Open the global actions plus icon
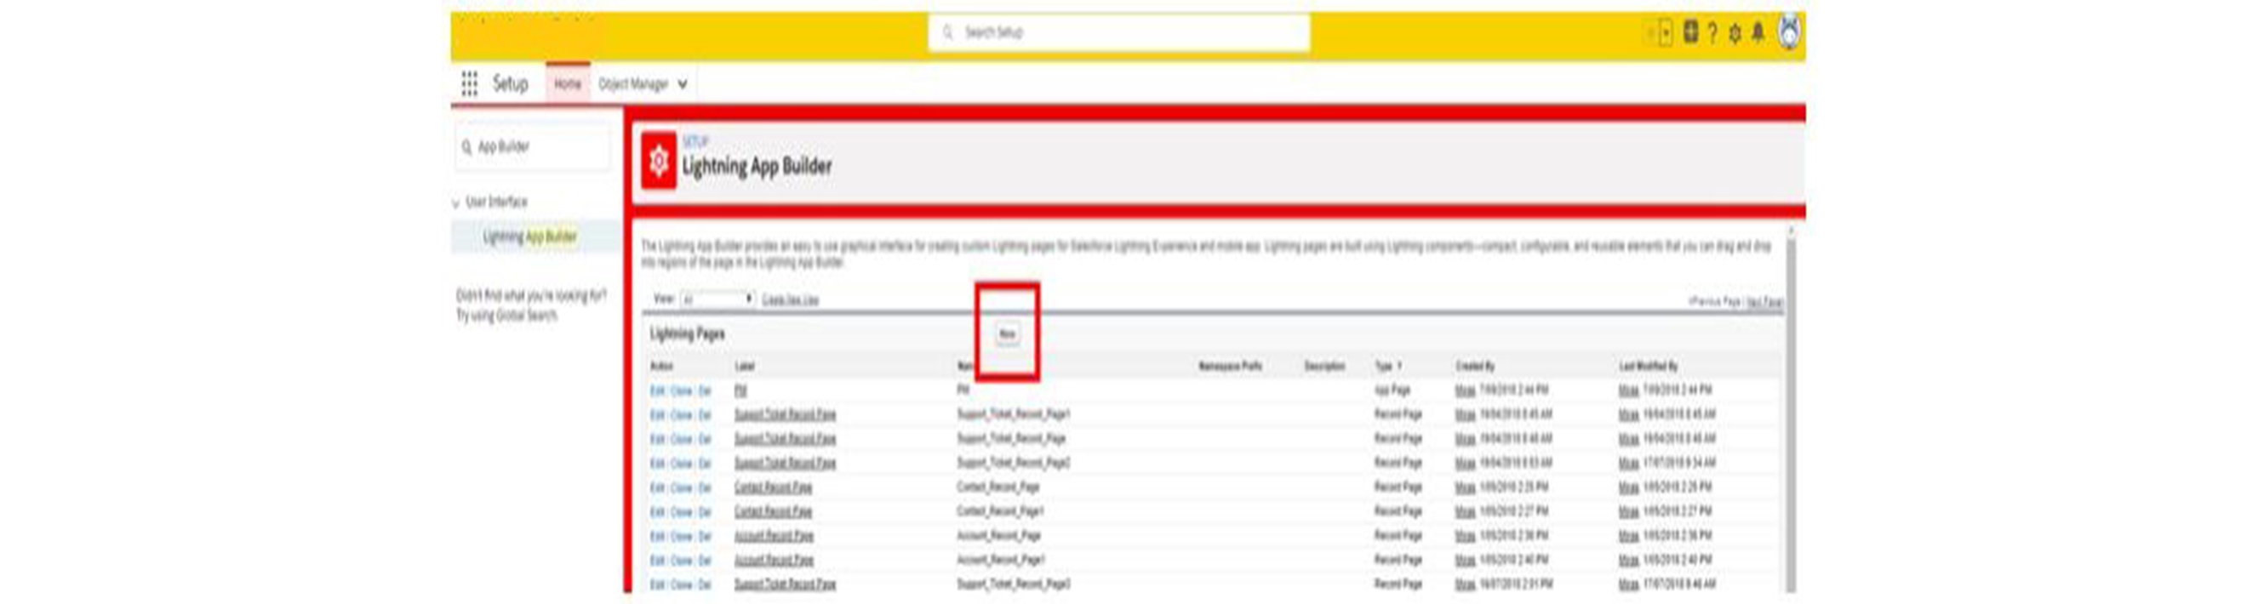Viewport: 2241px width, 604px height. [1689, 32]
